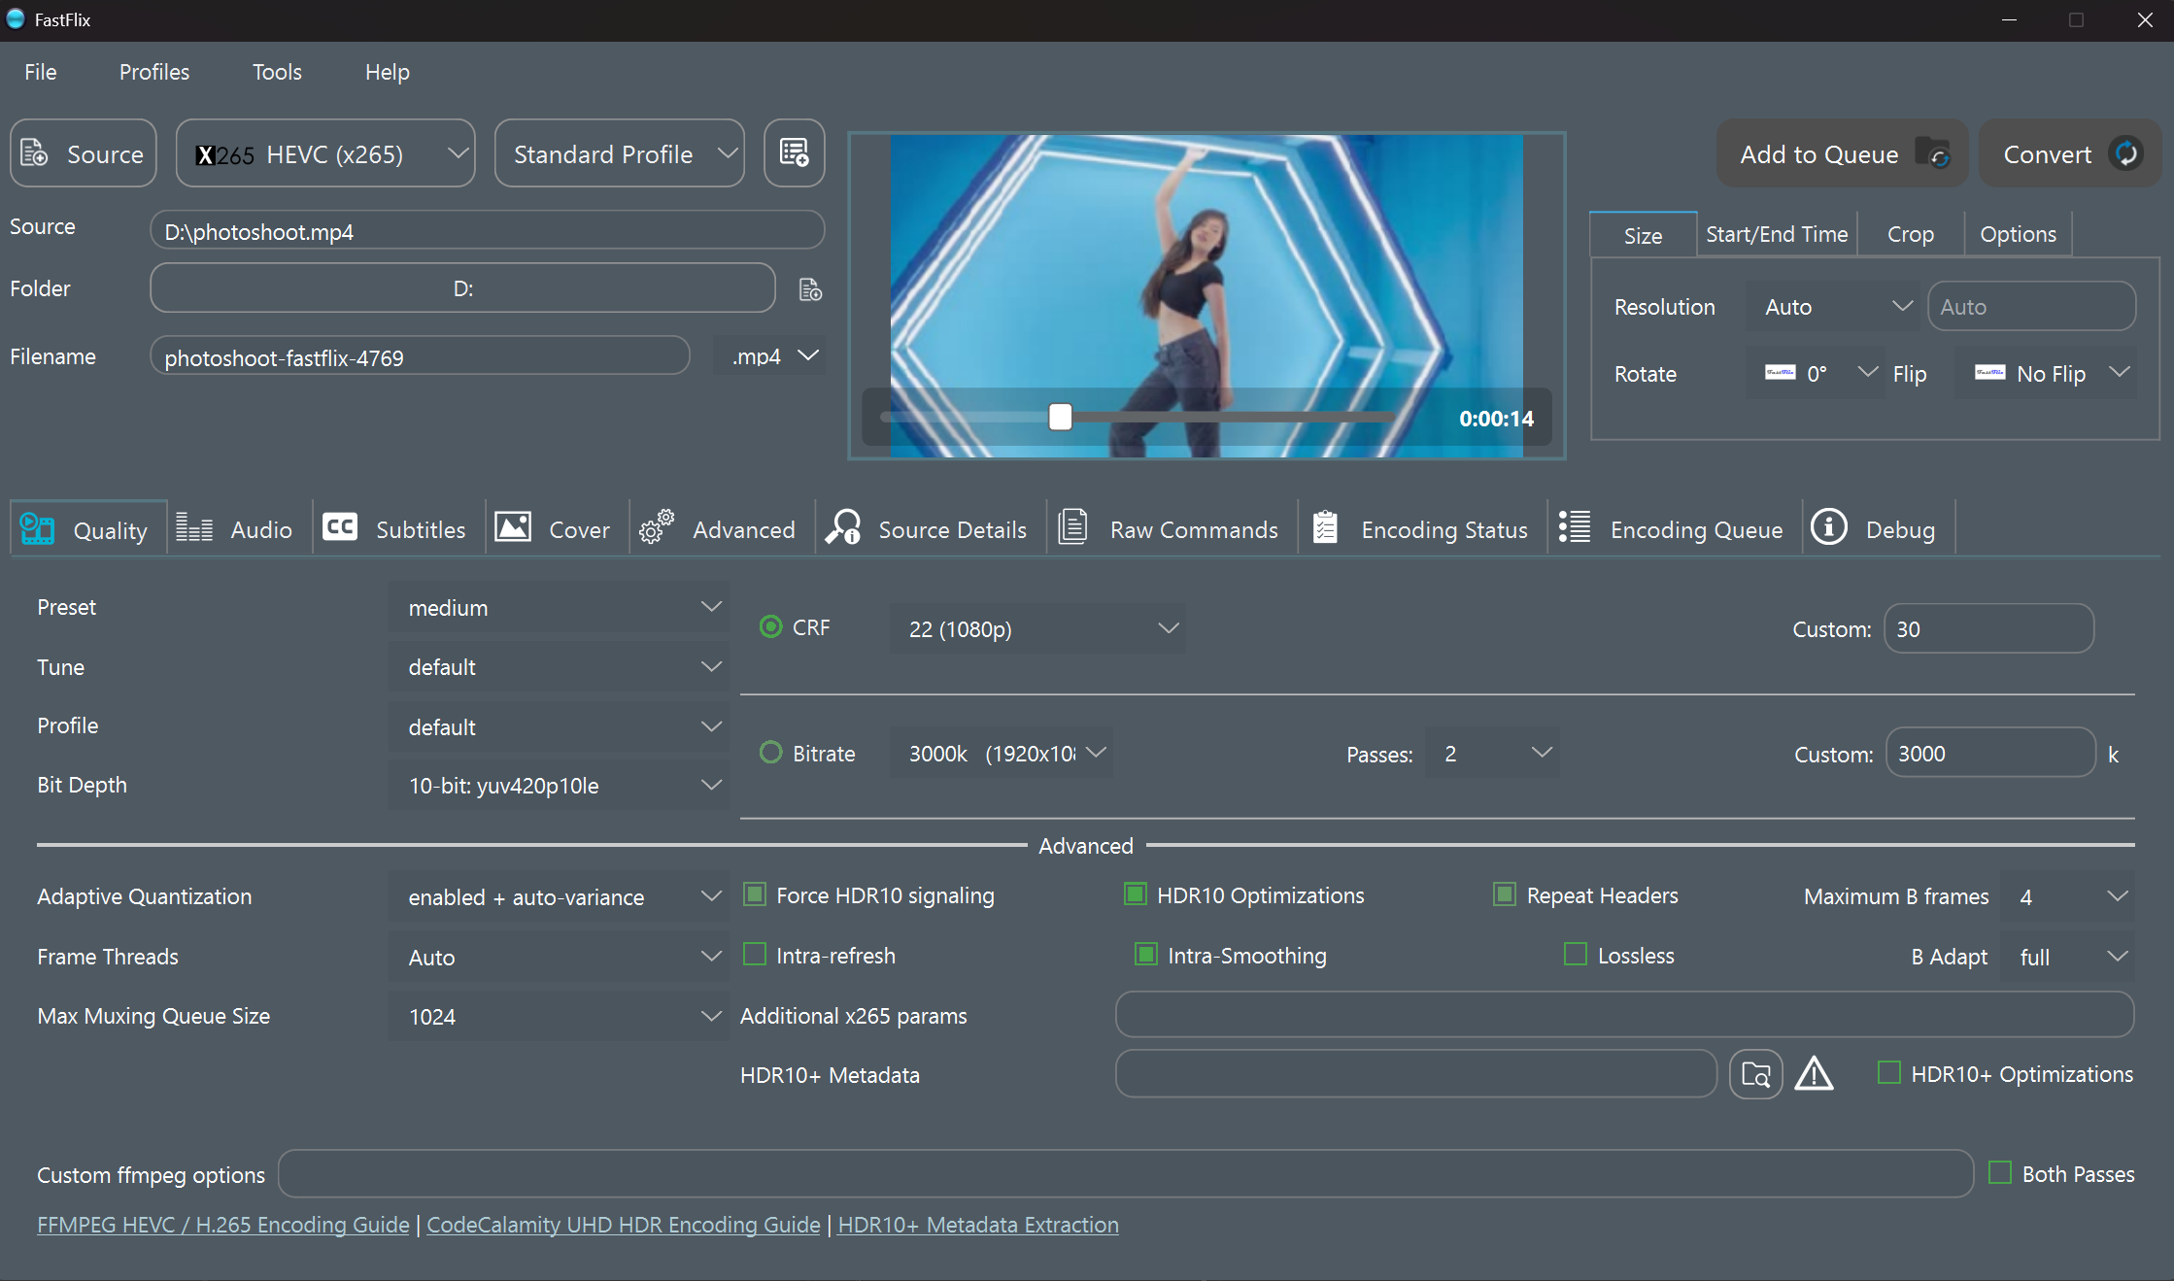
Task: Open the FFMPEG HEVC / H.265 Encoding Guide link
Action: (x=222, y=1225)
